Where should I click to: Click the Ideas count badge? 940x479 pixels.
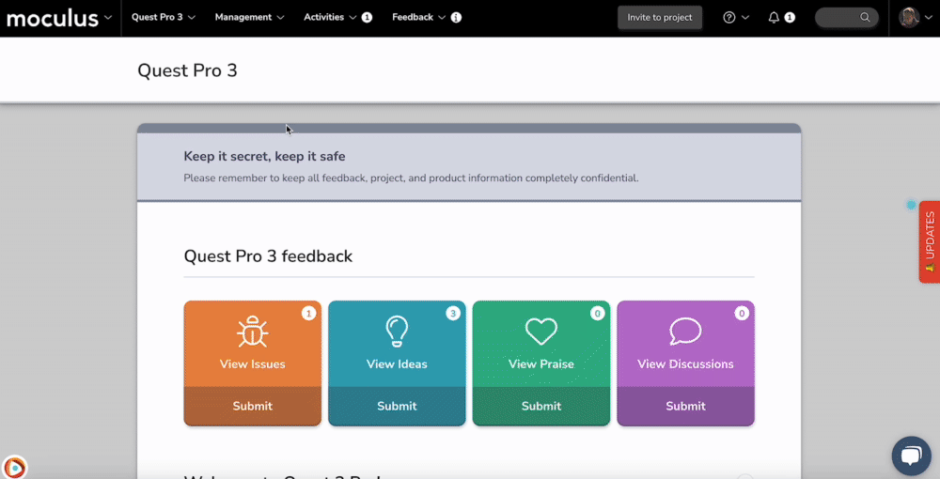[453, 313]
